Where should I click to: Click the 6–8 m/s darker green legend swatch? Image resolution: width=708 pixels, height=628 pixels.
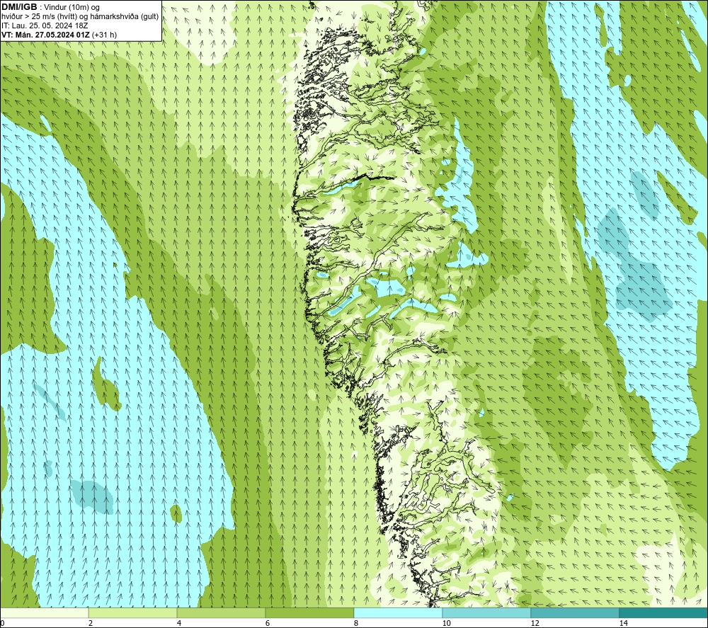[310, 612]
